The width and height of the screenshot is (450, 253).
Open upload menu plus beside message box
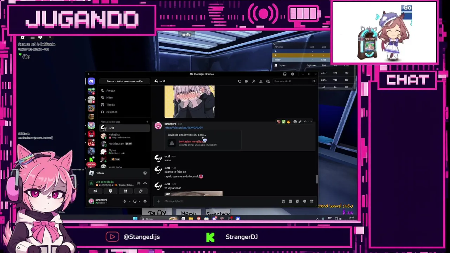tap(158, 201)
